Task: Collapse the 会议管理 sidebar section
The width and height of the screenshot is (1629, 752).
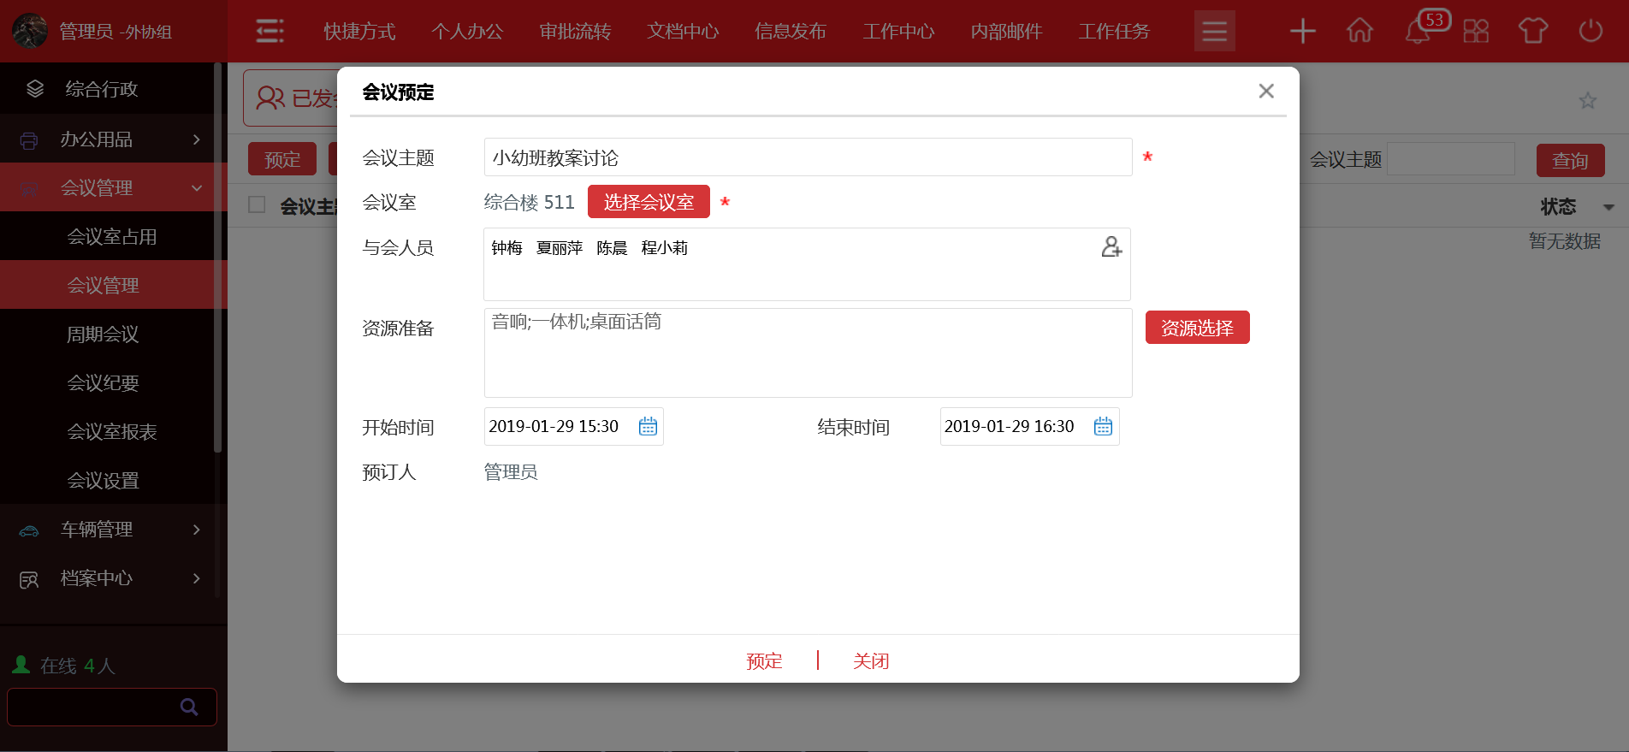Action: point(113,188)
